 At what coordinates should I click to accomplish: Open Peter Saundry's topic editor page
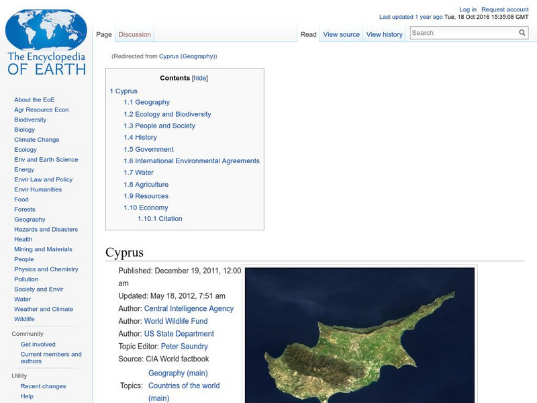pyautogui.click(x=184, y=347)
